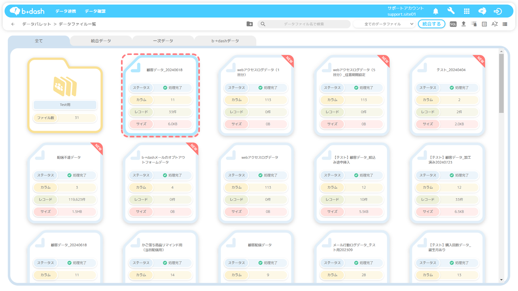The width and height of the screenshot is (518, 291).
Task: Open the 【テスト】顧客データ_絞込み途中挿入 file
Action: pyautogui.click(x=352, y=183)
